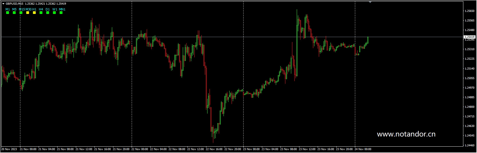Screen dimensions: 477x153
Task: Click the 22 Nov 04:00 time label
Action: 159,150
